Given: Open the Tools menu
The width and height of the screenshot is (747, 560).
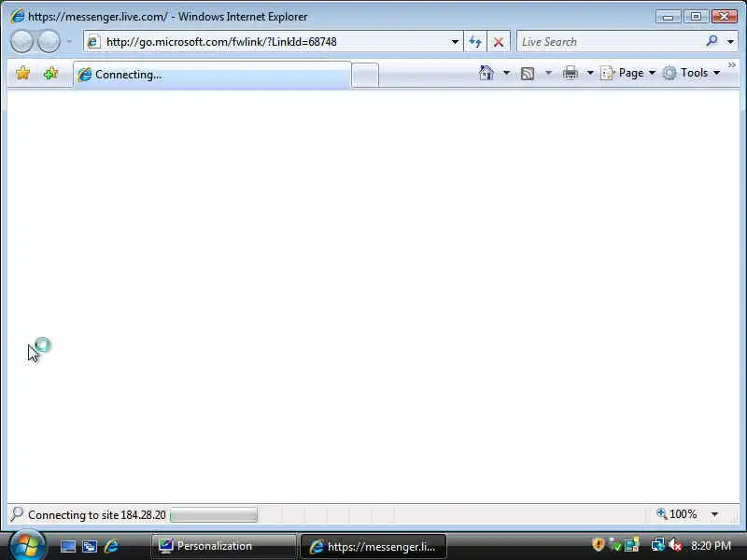Looking at the screenshot, I should coord(692,73).
